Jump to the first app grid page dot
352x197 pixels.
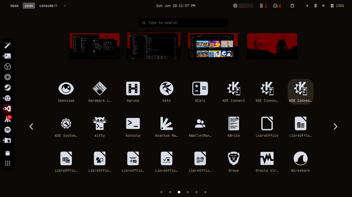pos(161,192)
